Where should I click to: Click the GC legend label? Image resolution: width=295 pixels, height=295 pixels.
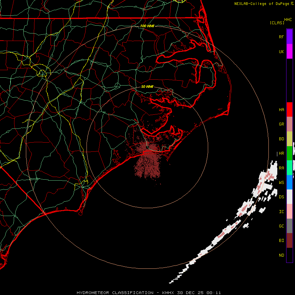[282, 226]
